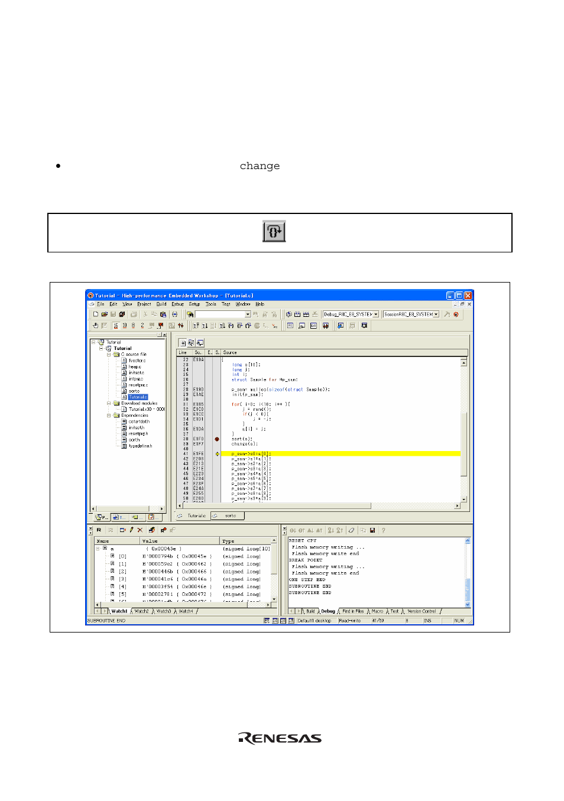The width and height of the screenshot is (564, 801).
Task: Collapse the Tutorial workspace root node
Action: tap(93, 342)
